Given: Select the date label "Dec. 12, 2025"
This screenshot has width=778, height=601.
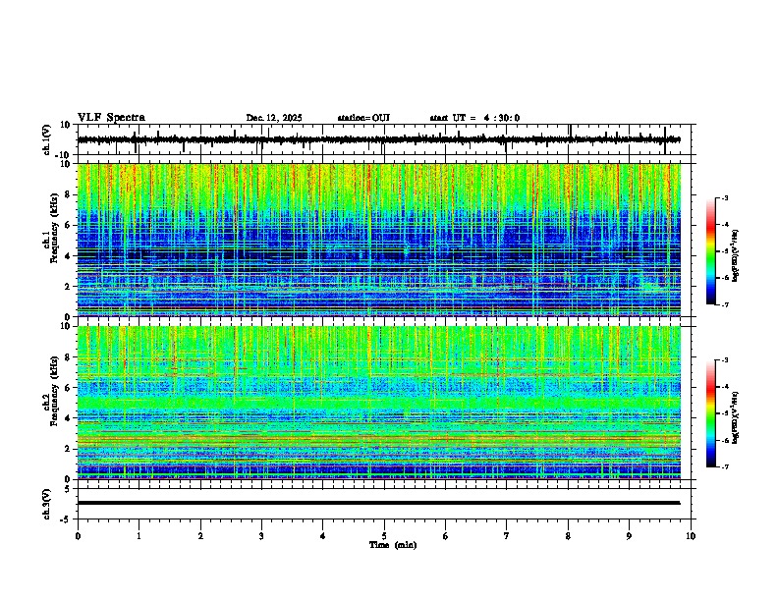Looking at the screenshot, I should click(274, 118).
